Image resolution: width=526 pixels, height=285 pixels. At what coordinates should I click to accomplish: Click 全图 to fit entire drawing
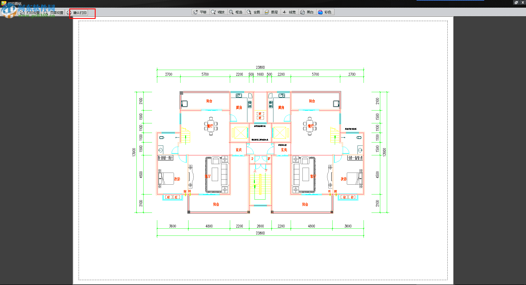pos(254,12)
